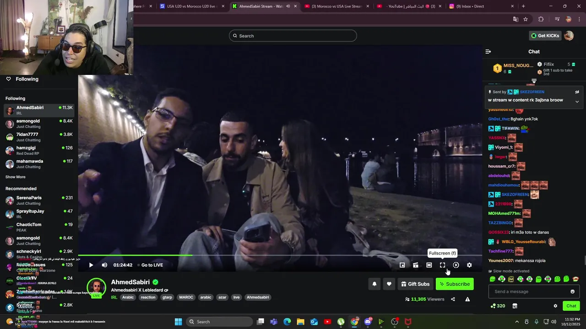
Task: Open video player settings gear
Action: [x=469, y=265]
